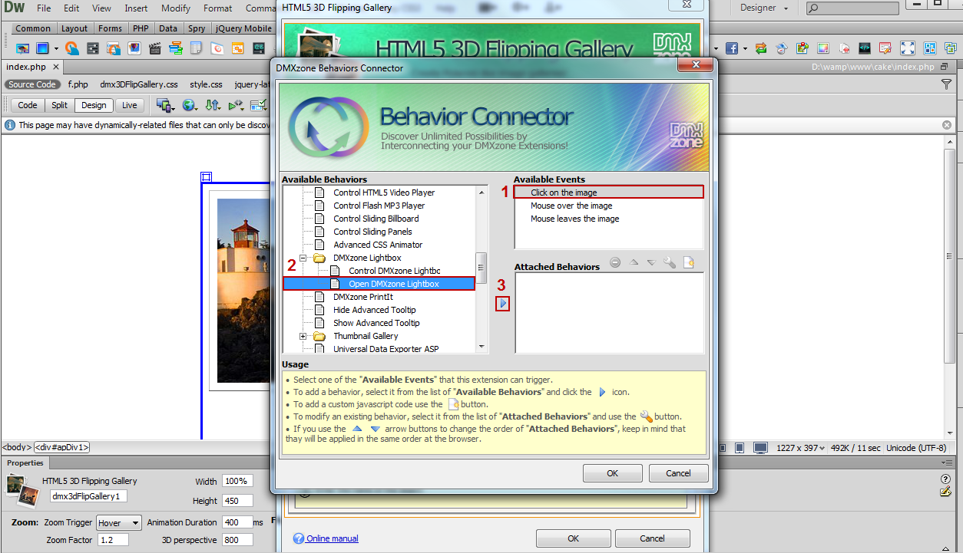The height and width of the screenshot is (553, 963).
Task: Click the orange pointer hand icon in Insert toolbar
Action: (71, 48)
